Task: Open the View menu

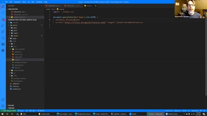Action: click(24, 2)
